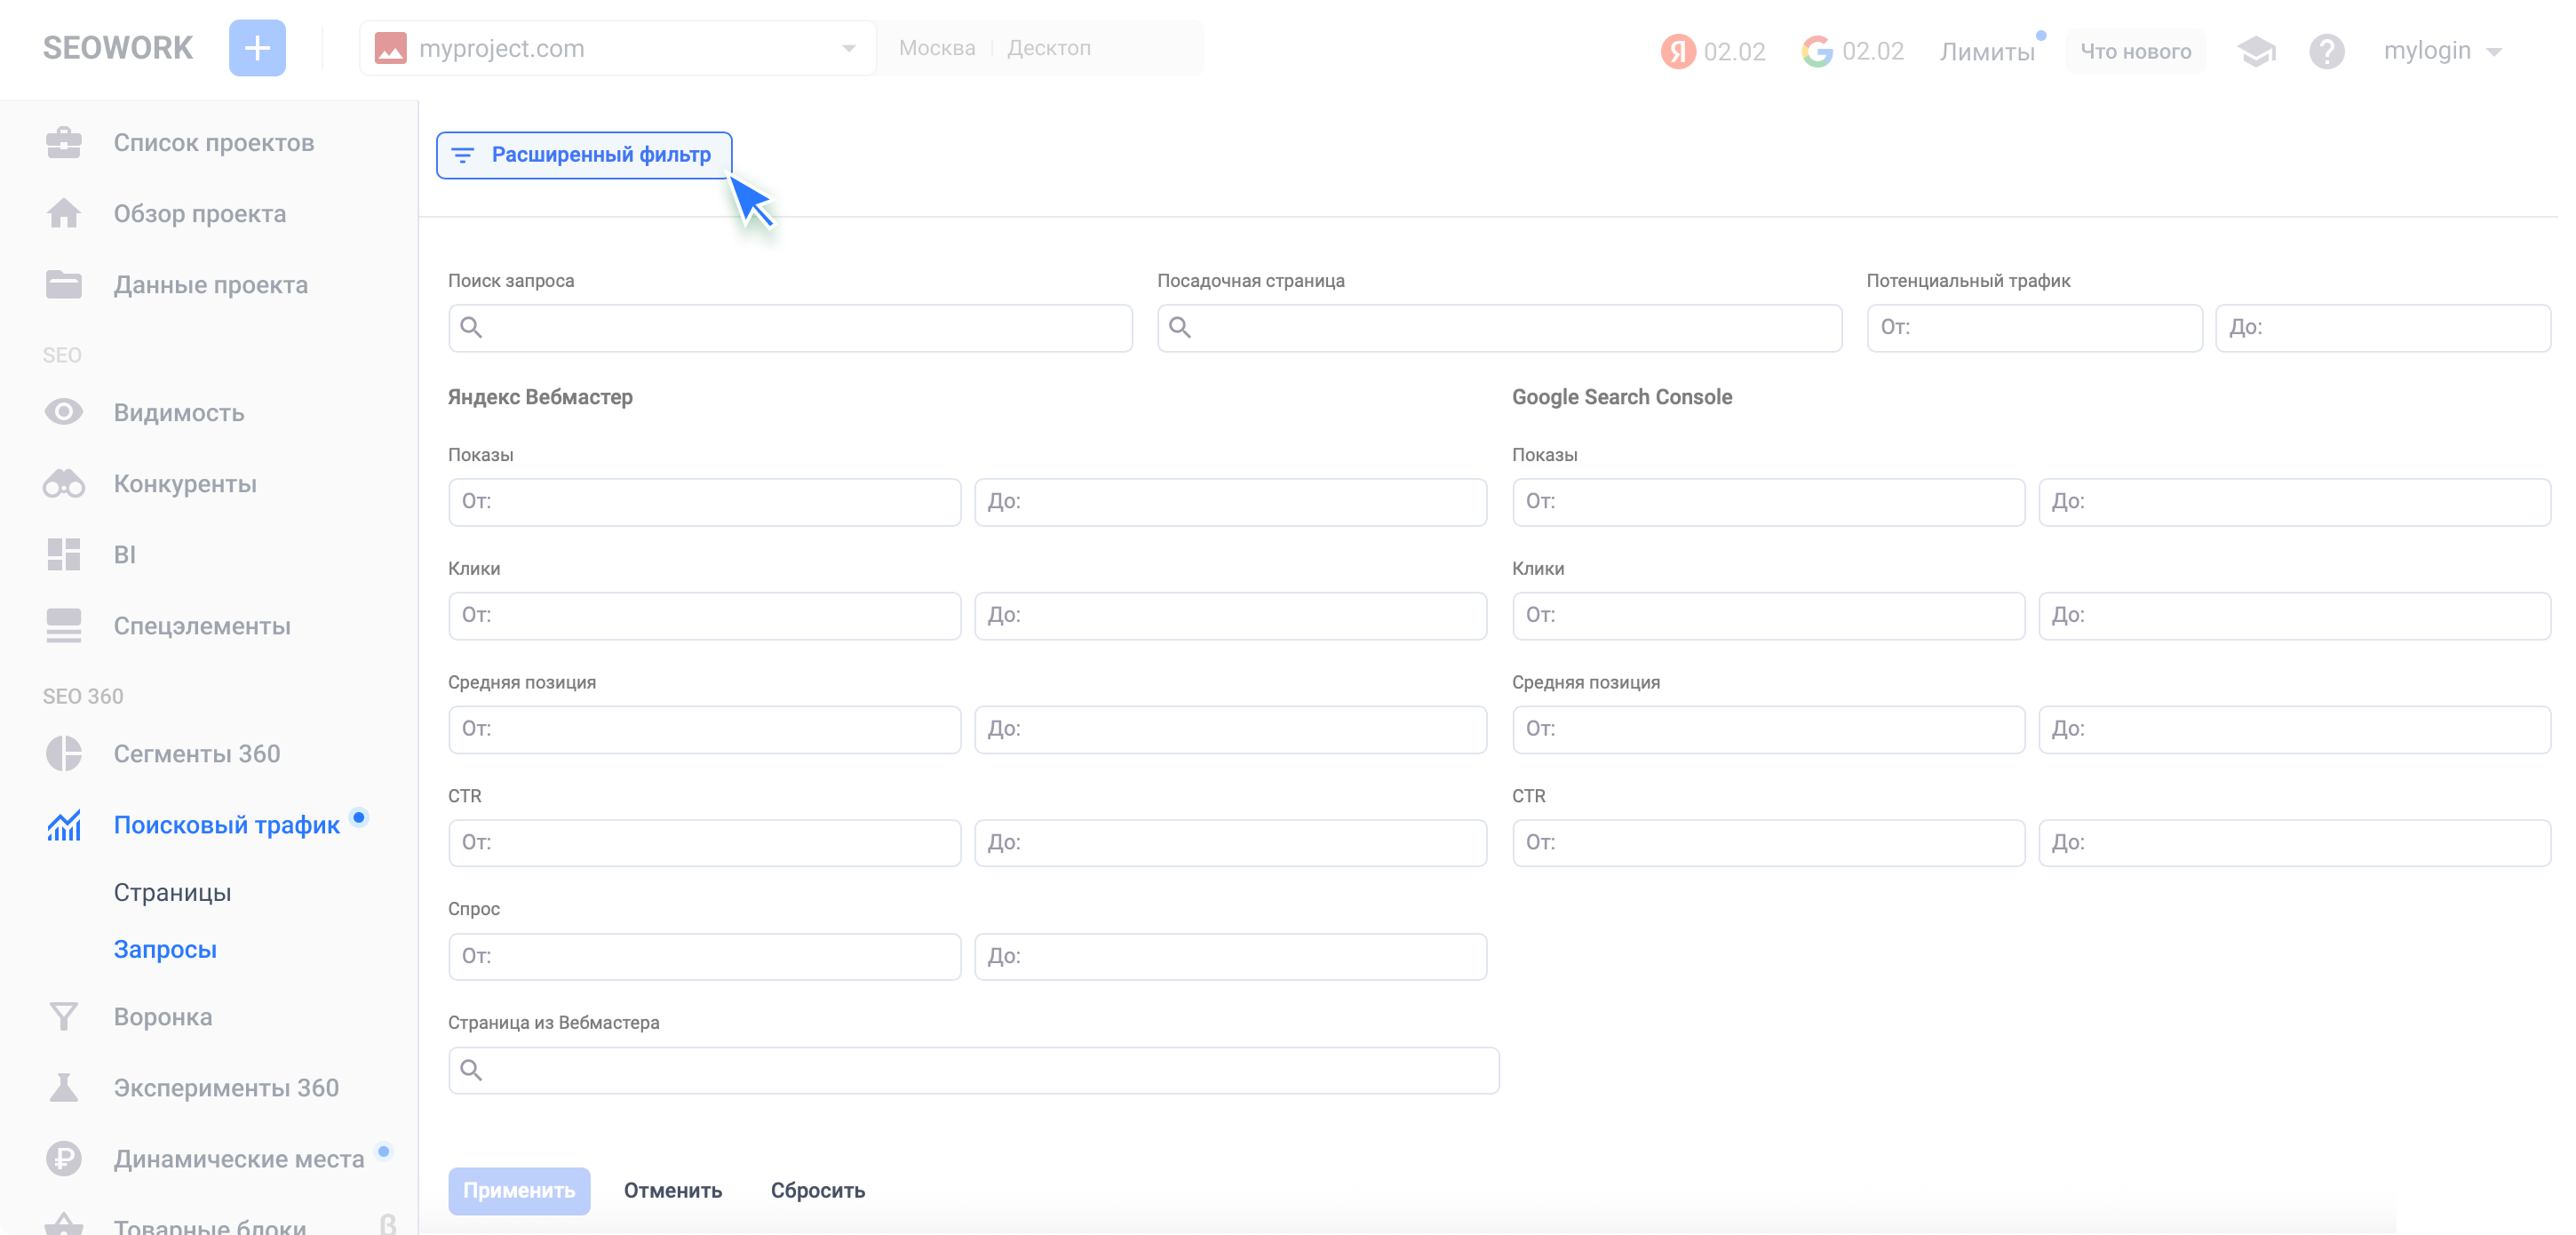Image resolution: width=2576 pixels, height=1235 pixels.
Task: Open Эксперименты 360 flask sidebar item
Action: pos(225,1088)
